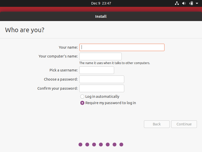Click the Pick a username field
This screenshot has width=202, height=152.
(x=97, y=70)
